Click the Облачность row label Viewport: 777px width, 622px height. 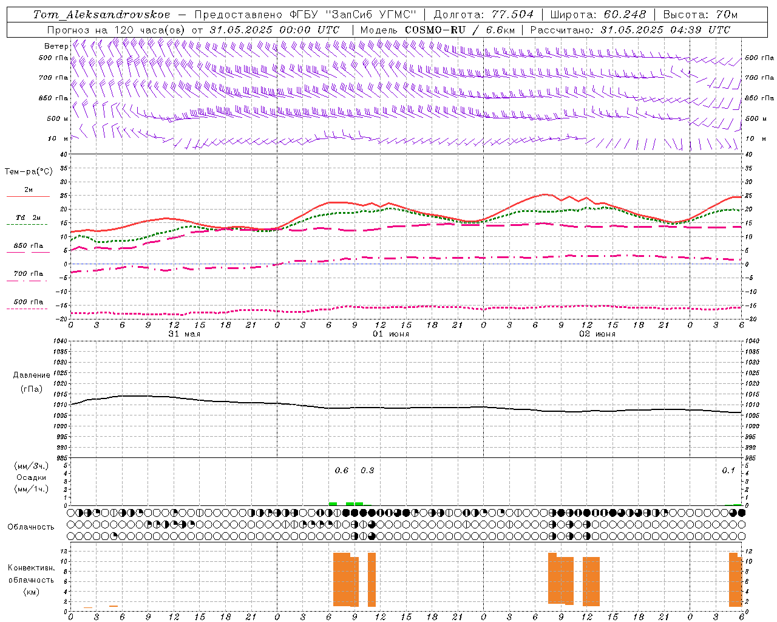coord(31,527)
